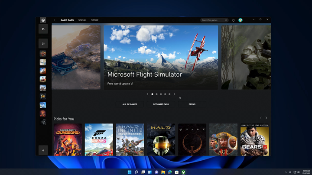This screenshot has height=175, width=312.
Task: Open the library icon in the sidebar
Action: [x=43, y=29]
